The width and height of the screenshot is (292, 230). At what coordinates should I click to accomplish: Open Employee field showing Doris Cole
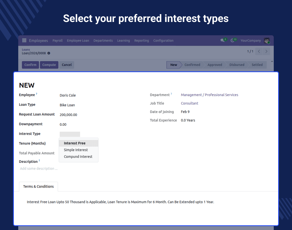68,95
